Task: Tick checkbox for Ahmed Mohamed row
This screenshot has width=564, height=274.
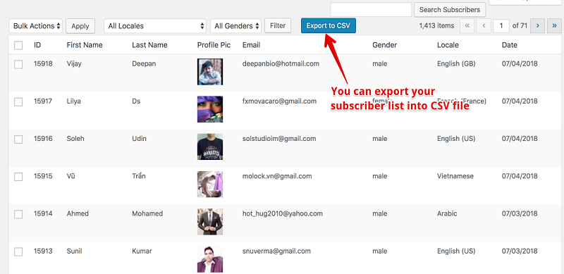Action: [x=18, y=214]
